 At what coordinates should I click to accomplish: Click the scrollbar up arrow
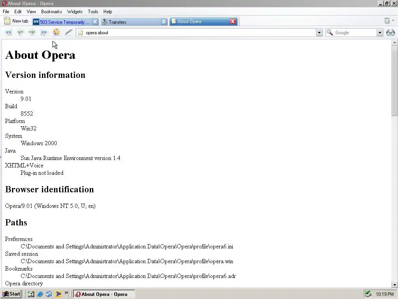pyautogui.click(x=395, y=42)
